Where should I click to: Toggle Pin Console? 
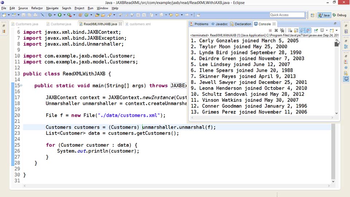(316, 30)
